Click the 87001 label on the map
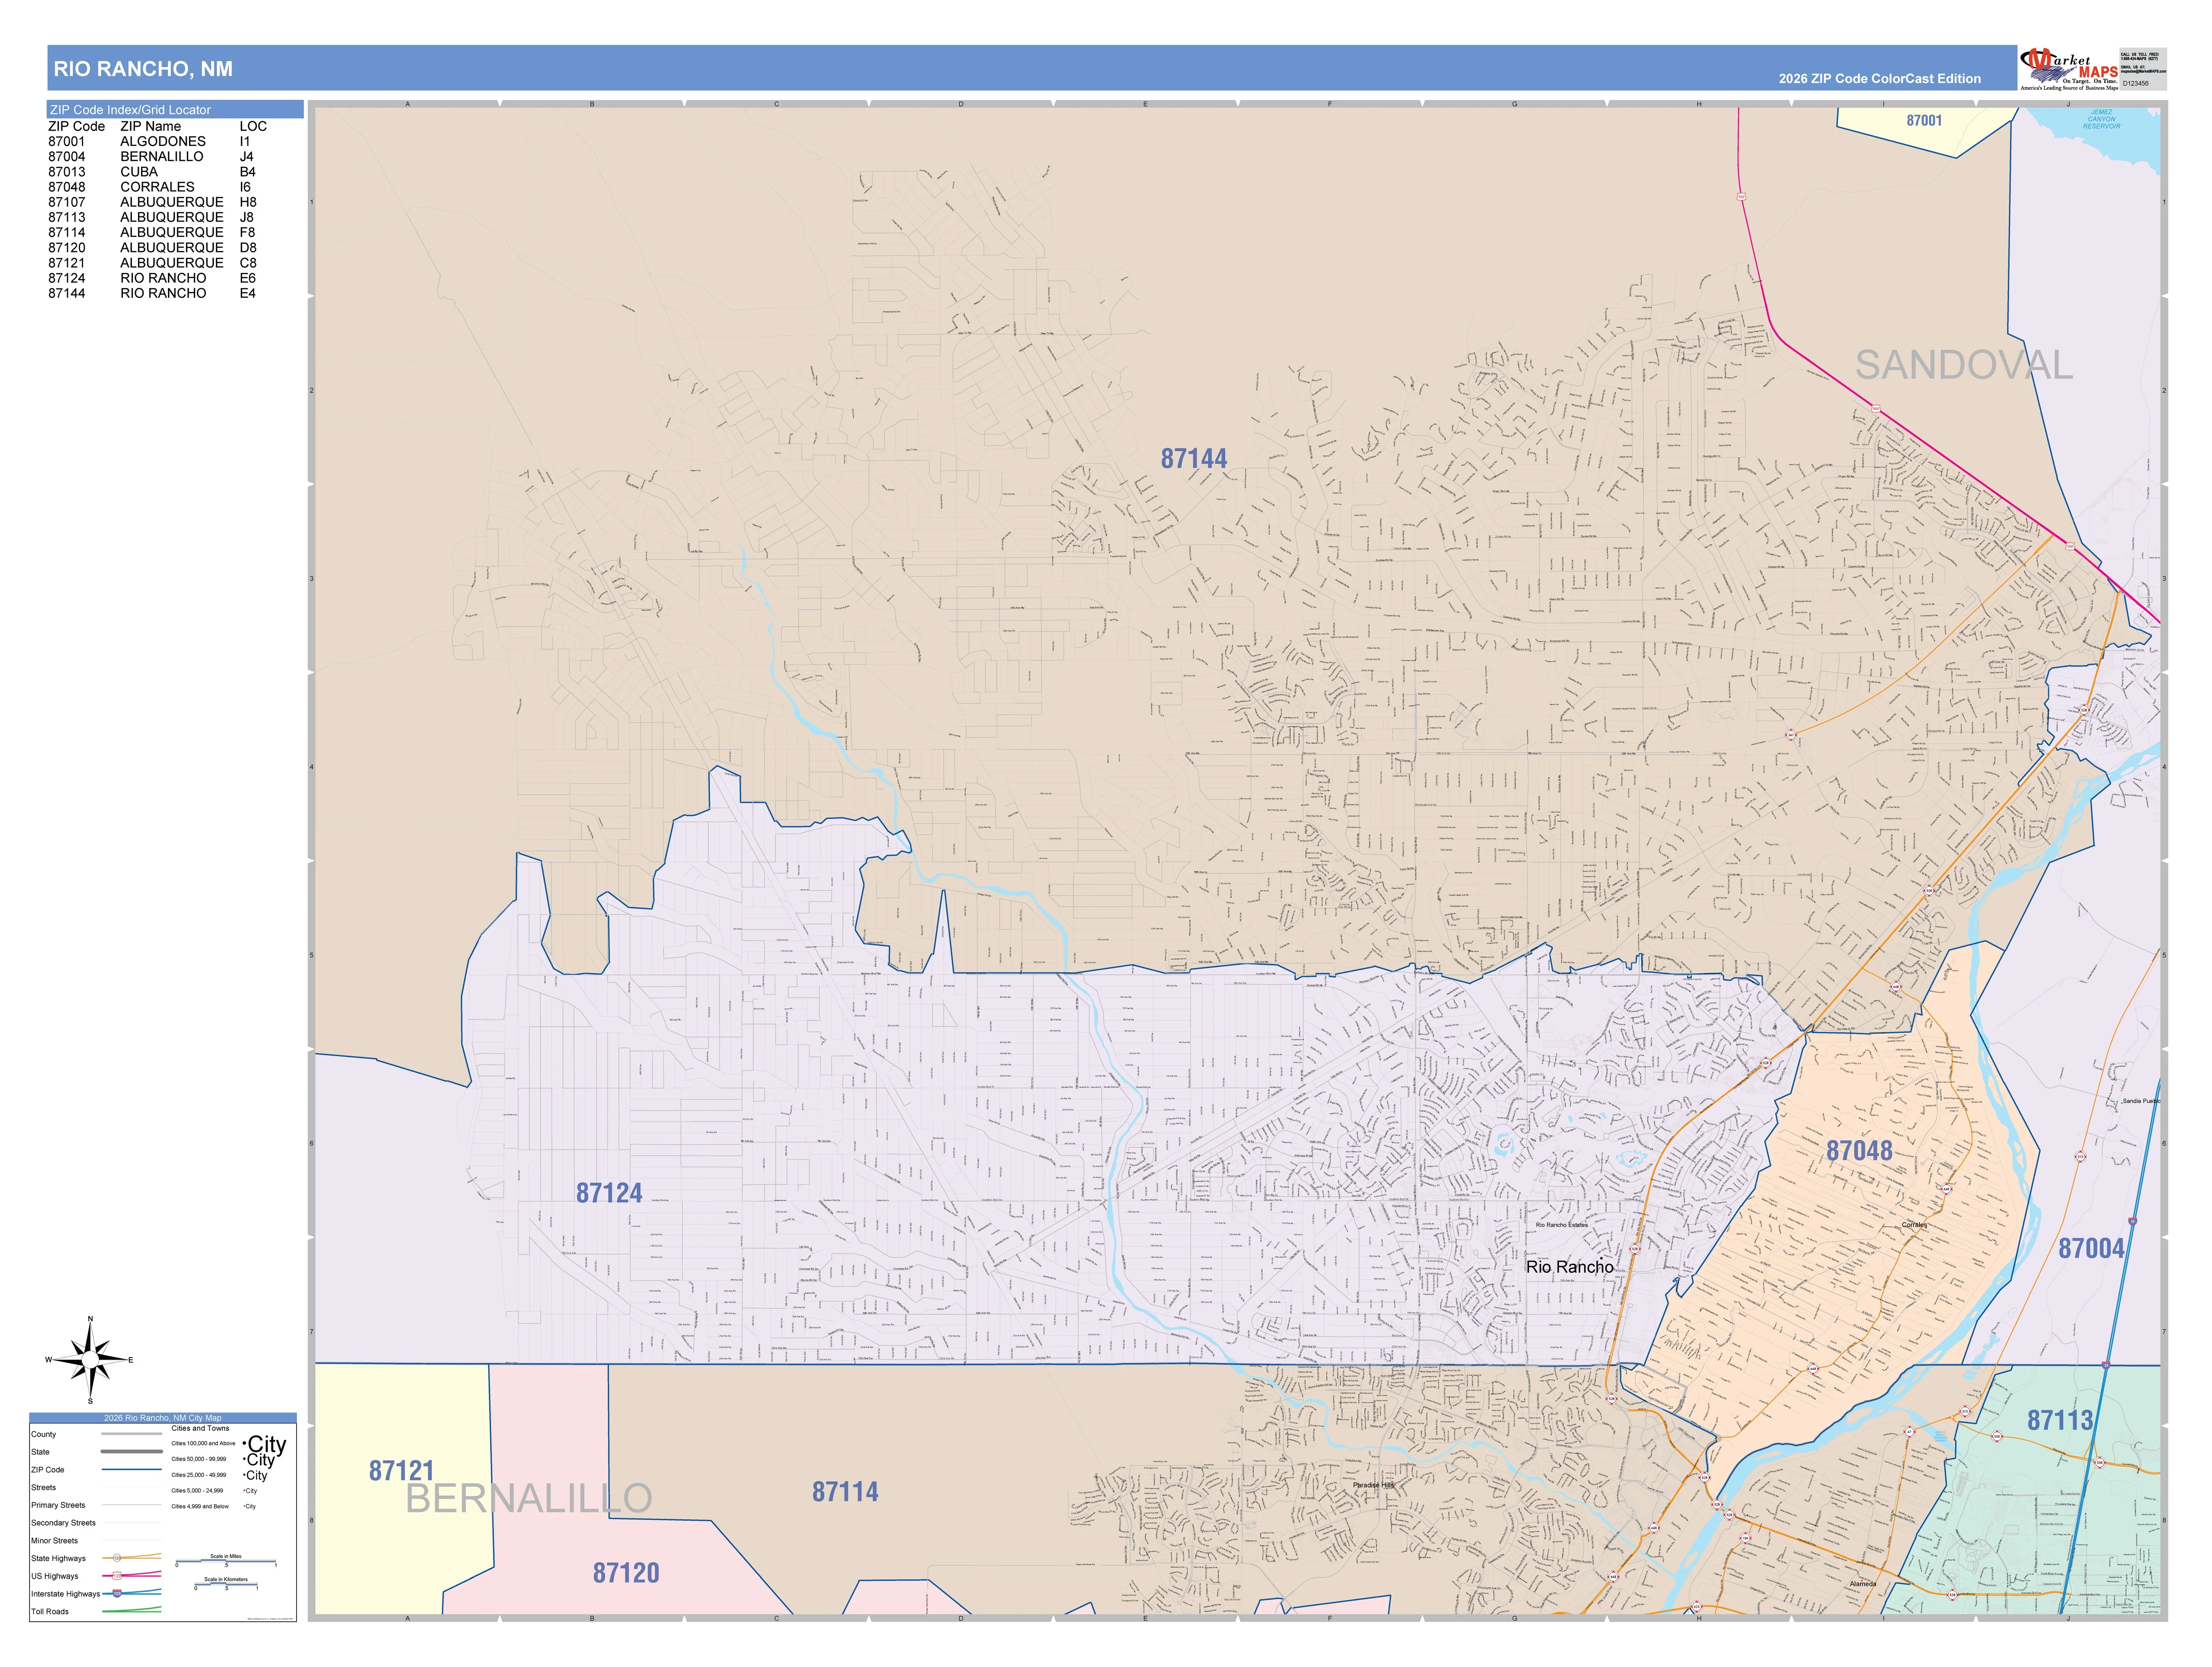2212x1667 pixels. pyautogui.click(x=1924, y=121)
